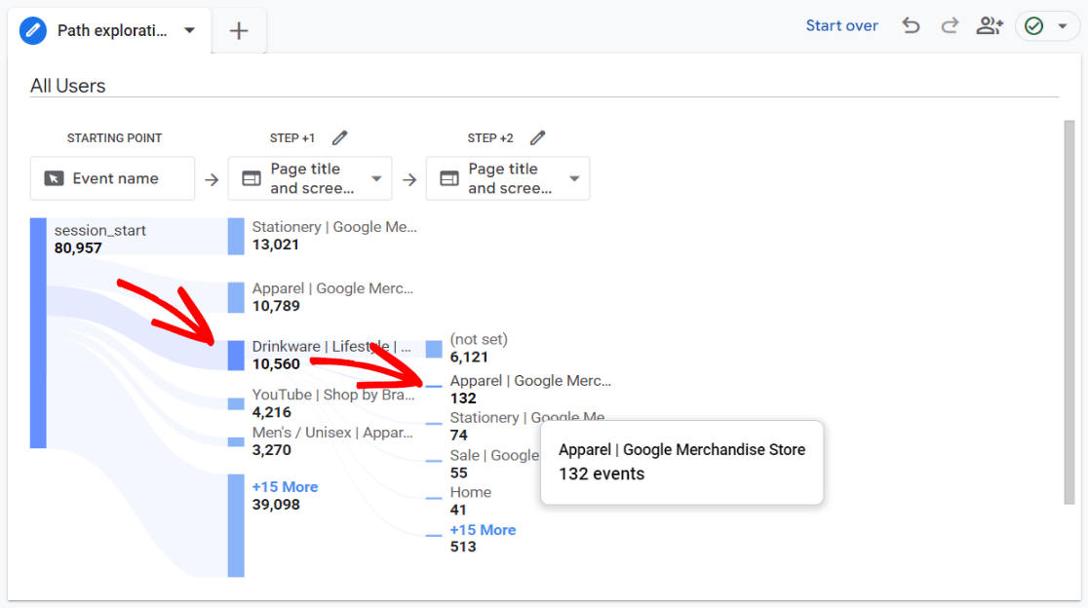Click the vertical scrollbar on the right

pos(1069,312)
